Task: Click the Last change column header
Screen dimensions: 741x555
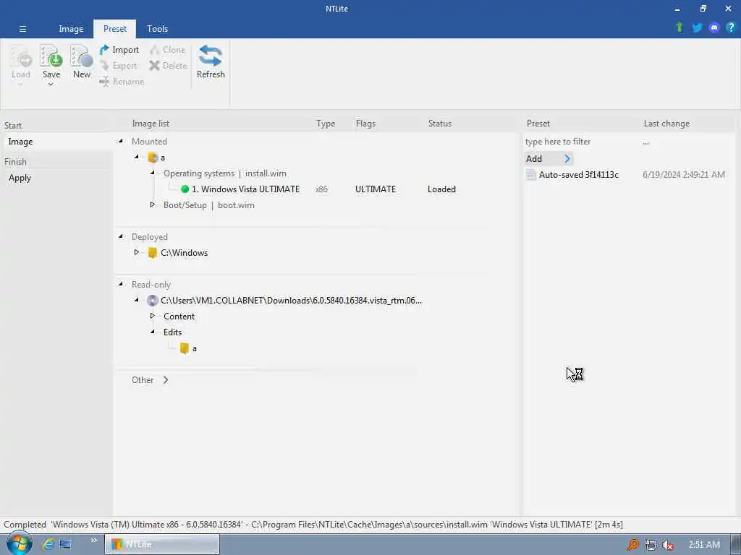Action: [666, 124]
